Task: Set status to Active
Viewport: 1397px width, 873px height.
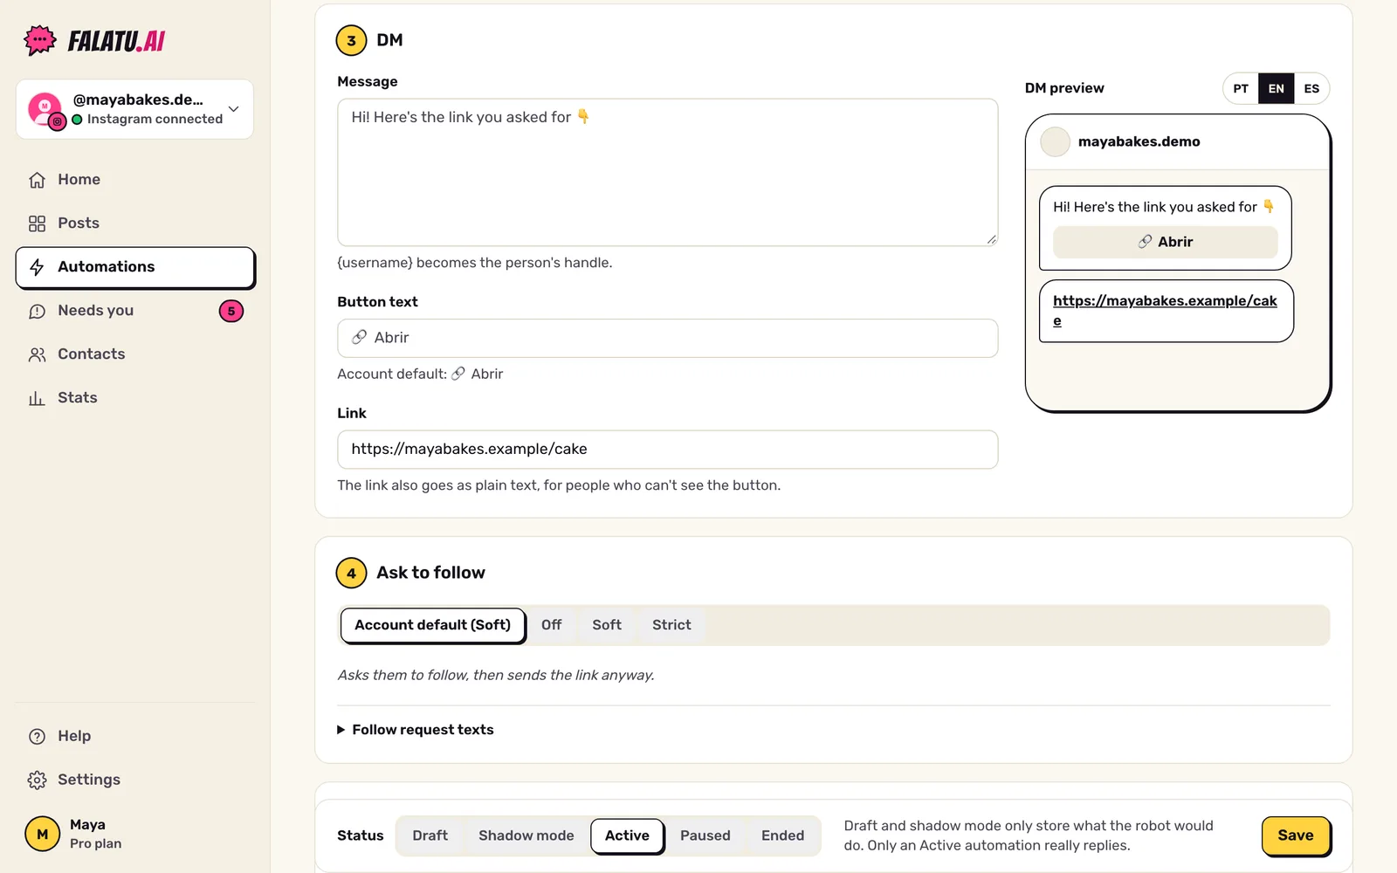Action: click(627, 835)
